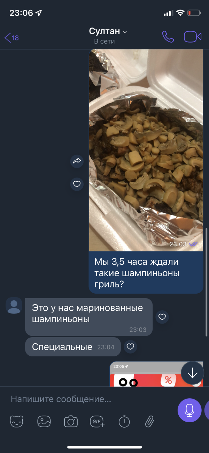Screen dimensions: 209x453
Task: Start a voice call with Султан
Action: 168,37
